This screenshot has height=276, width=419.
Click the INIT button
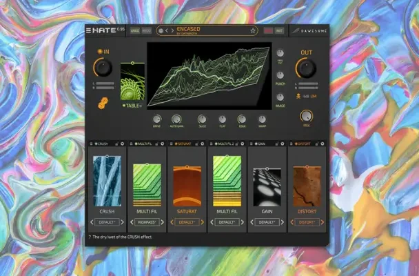(x=280, y=30)
